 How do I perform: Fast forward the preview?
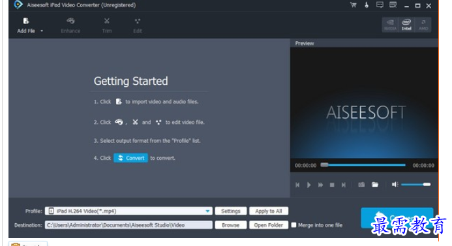(x=320, y=185)
